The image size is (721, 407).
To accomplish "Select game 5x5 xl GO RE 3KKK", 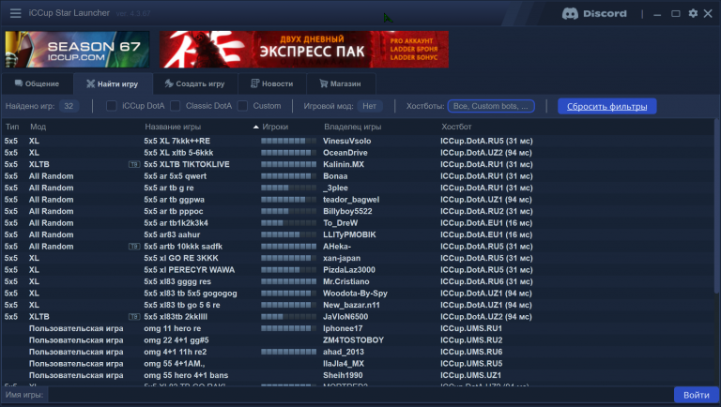I will (x=359, y=258).
